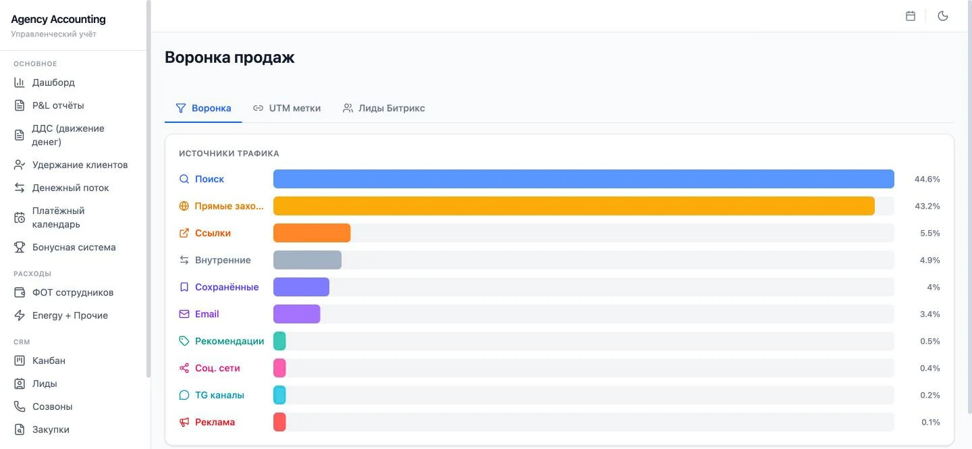Switch to the Воронка tab
This screenshot has width=972, height=449.
coord(203,108)
